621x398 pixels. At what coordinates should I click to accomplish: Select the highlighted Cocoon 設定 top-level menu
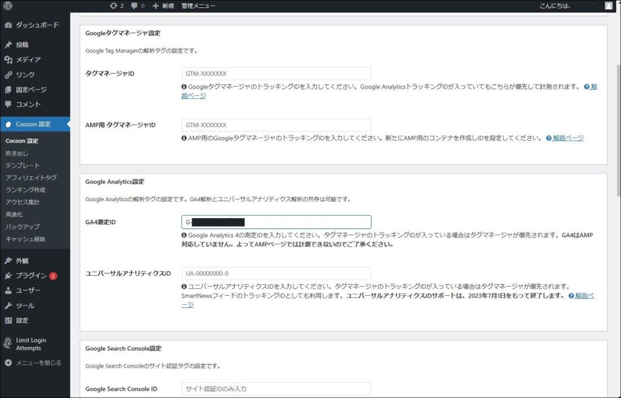(35, 124)
